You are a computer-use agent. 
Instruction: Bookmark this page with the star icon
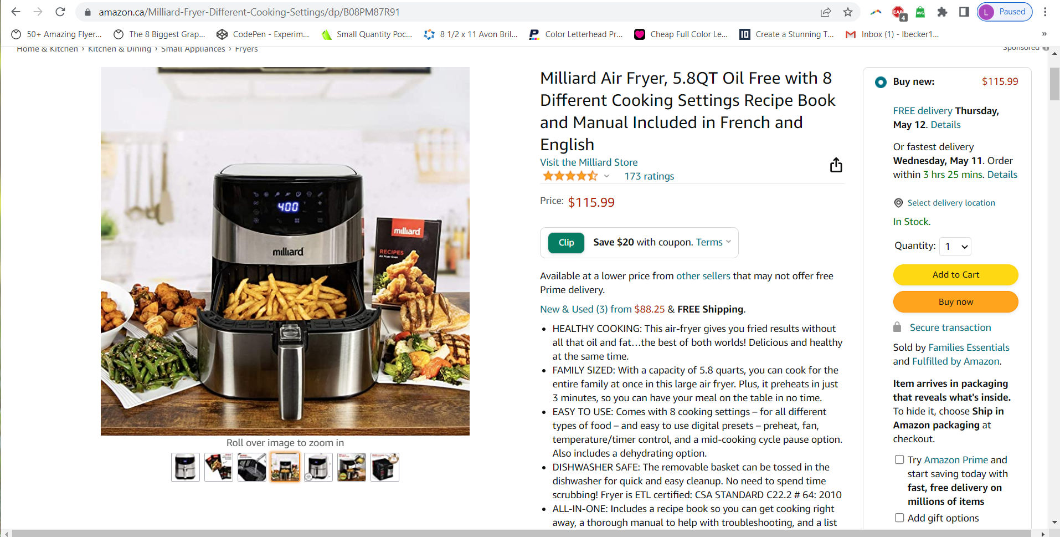click(x=847, y=12)
